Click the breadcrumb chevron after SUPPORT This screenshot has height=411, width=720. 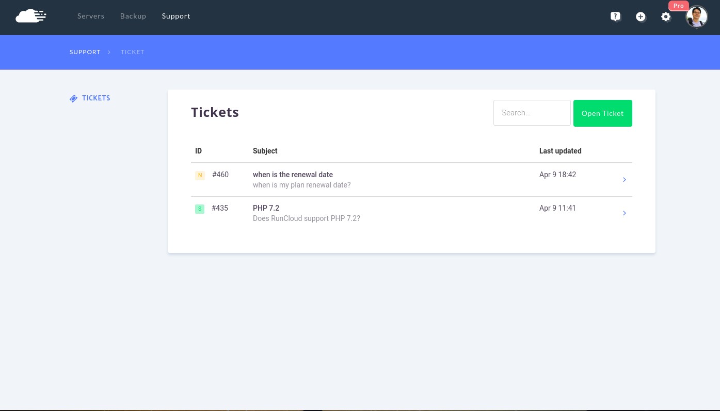click(109, 52)
